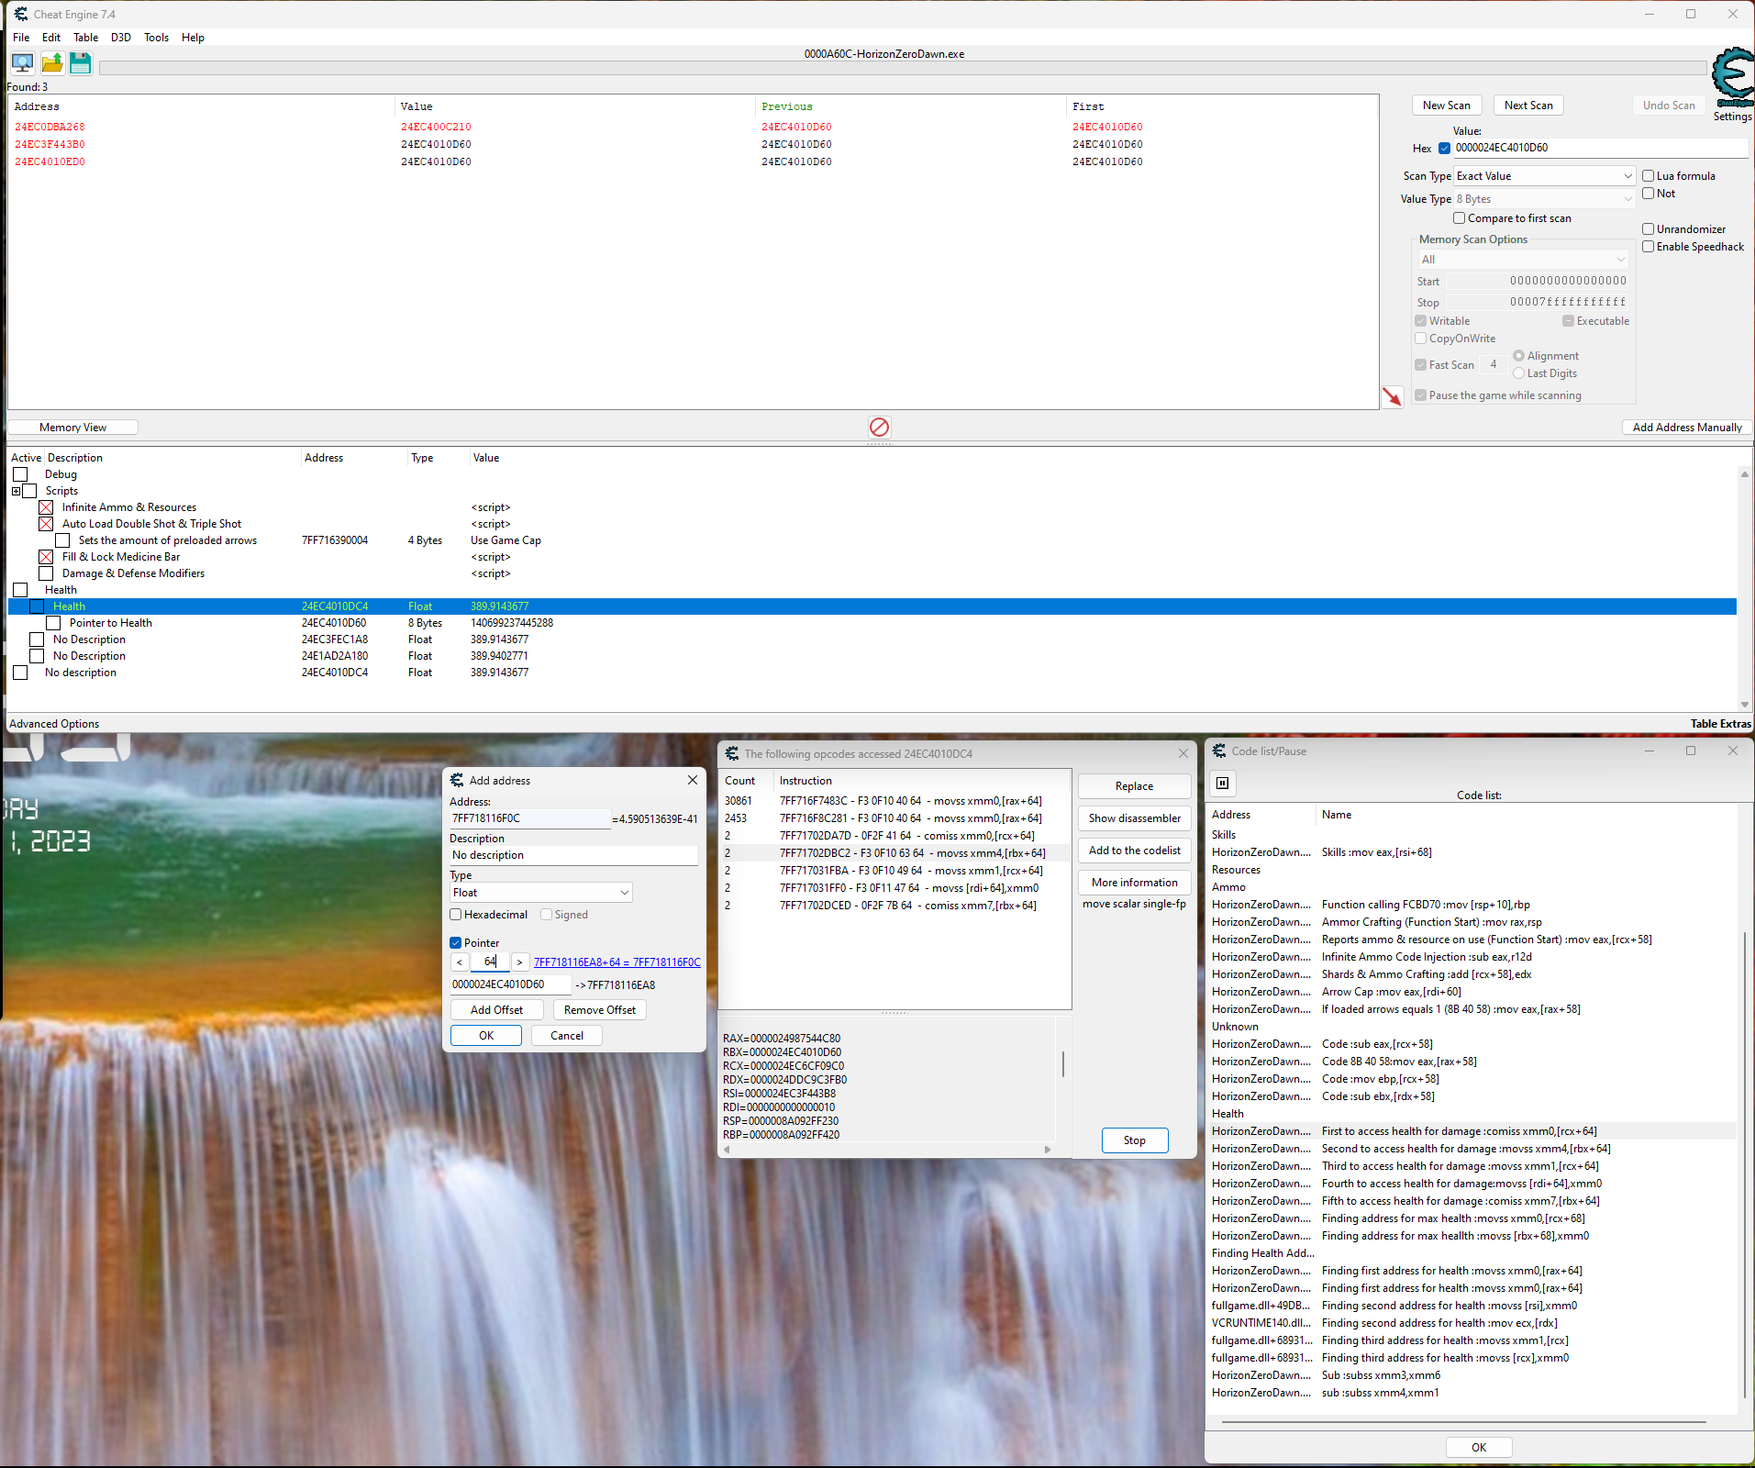This screenshot has width=1755, height=1468.
Task: Toggle the Pointer checkbox in Add address dialog
Action: (455, 942)
